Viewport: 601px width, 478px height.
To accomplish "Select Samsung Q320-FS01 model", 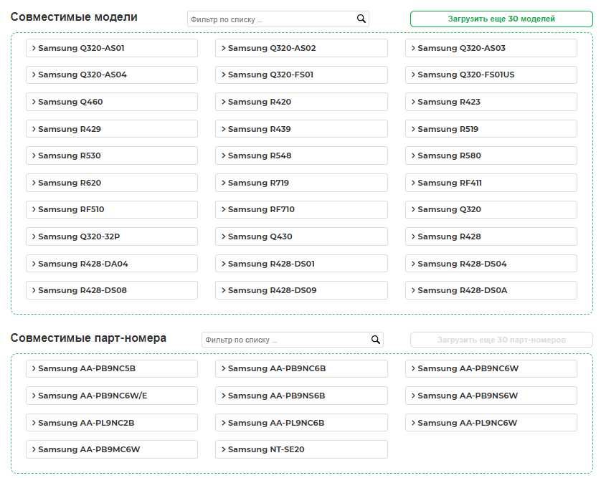I will pos(301,75).
